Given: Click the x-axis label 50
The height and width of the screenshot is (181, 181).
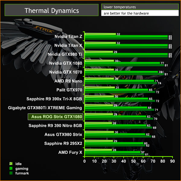Looking at the screenshot, I should coord(133,161).
